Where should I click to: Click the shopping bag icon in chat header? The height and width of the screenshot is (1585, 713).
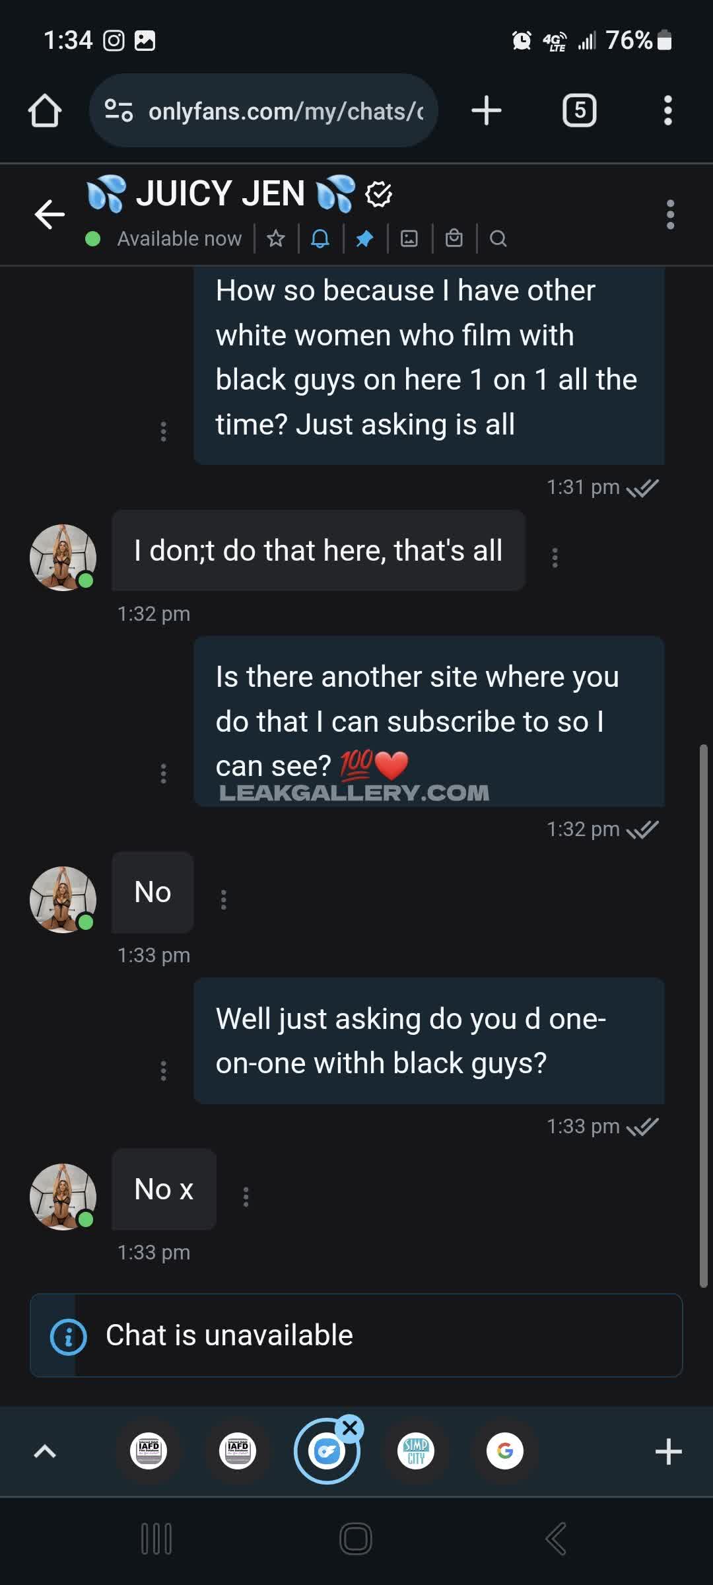(x=454, y=238)
